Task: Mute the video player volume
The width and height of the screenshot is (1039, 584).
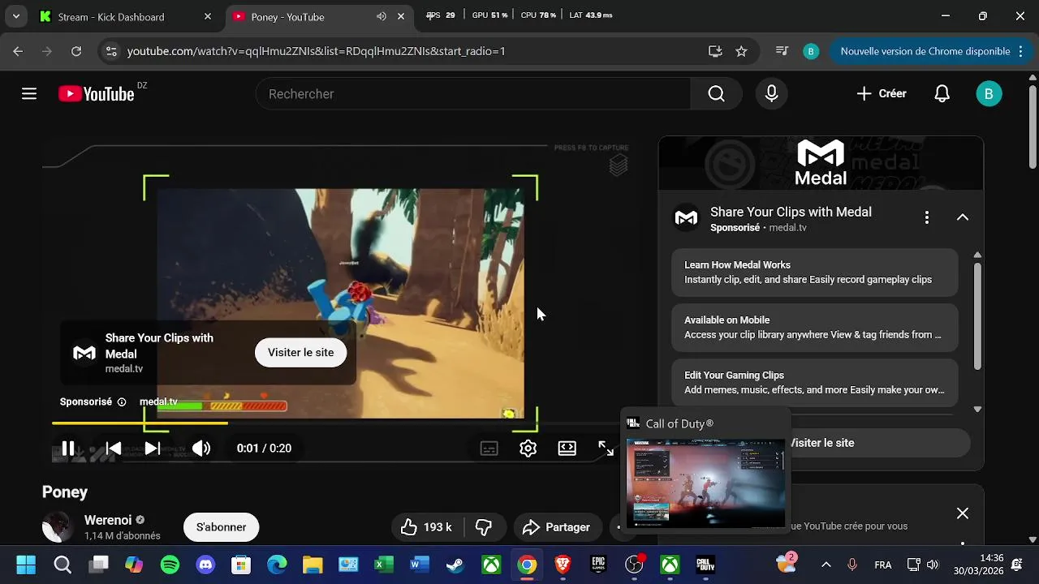Action: [x=200, y=448]
